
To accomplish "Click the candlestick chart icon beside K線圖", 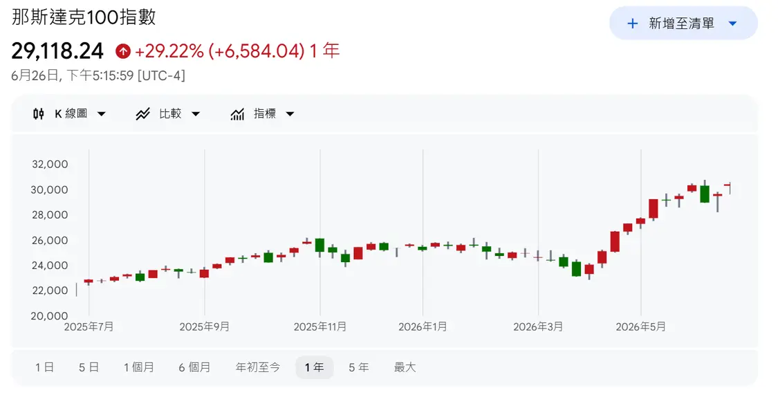I will click(x=38, y=114).
